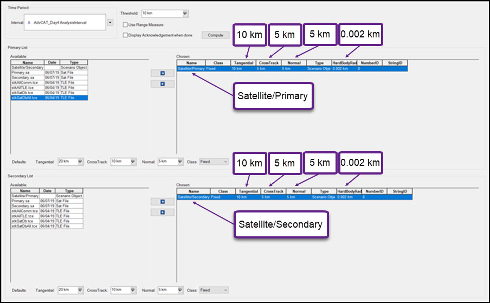
Task: Open the Primary List Class dropdown
Action: coord(214,162)
